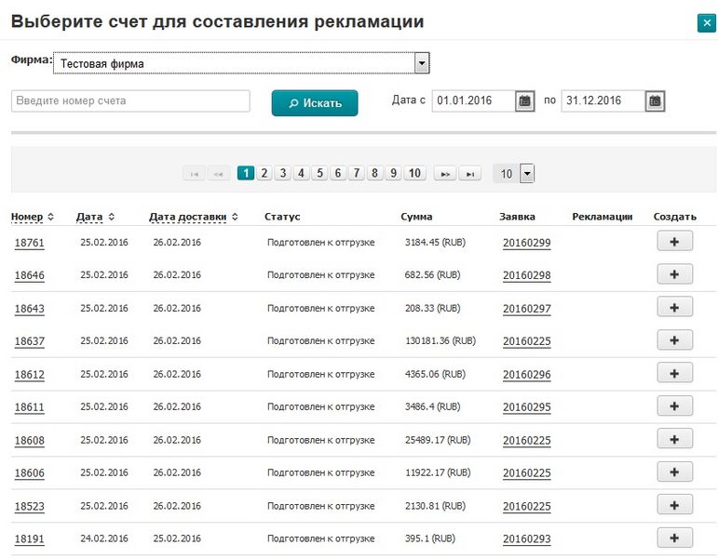Screen dimensions: 718x558
Task: Go to page 5 of results
Action: [x=319, y=173]
